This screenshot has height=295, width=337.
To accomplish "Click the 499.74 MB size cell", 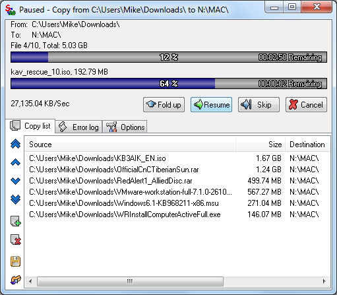I will 264,181.
